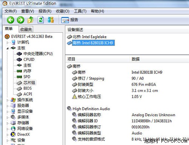
Task: Click the 显示设备 monitor icon
Action: click(13, 111)
